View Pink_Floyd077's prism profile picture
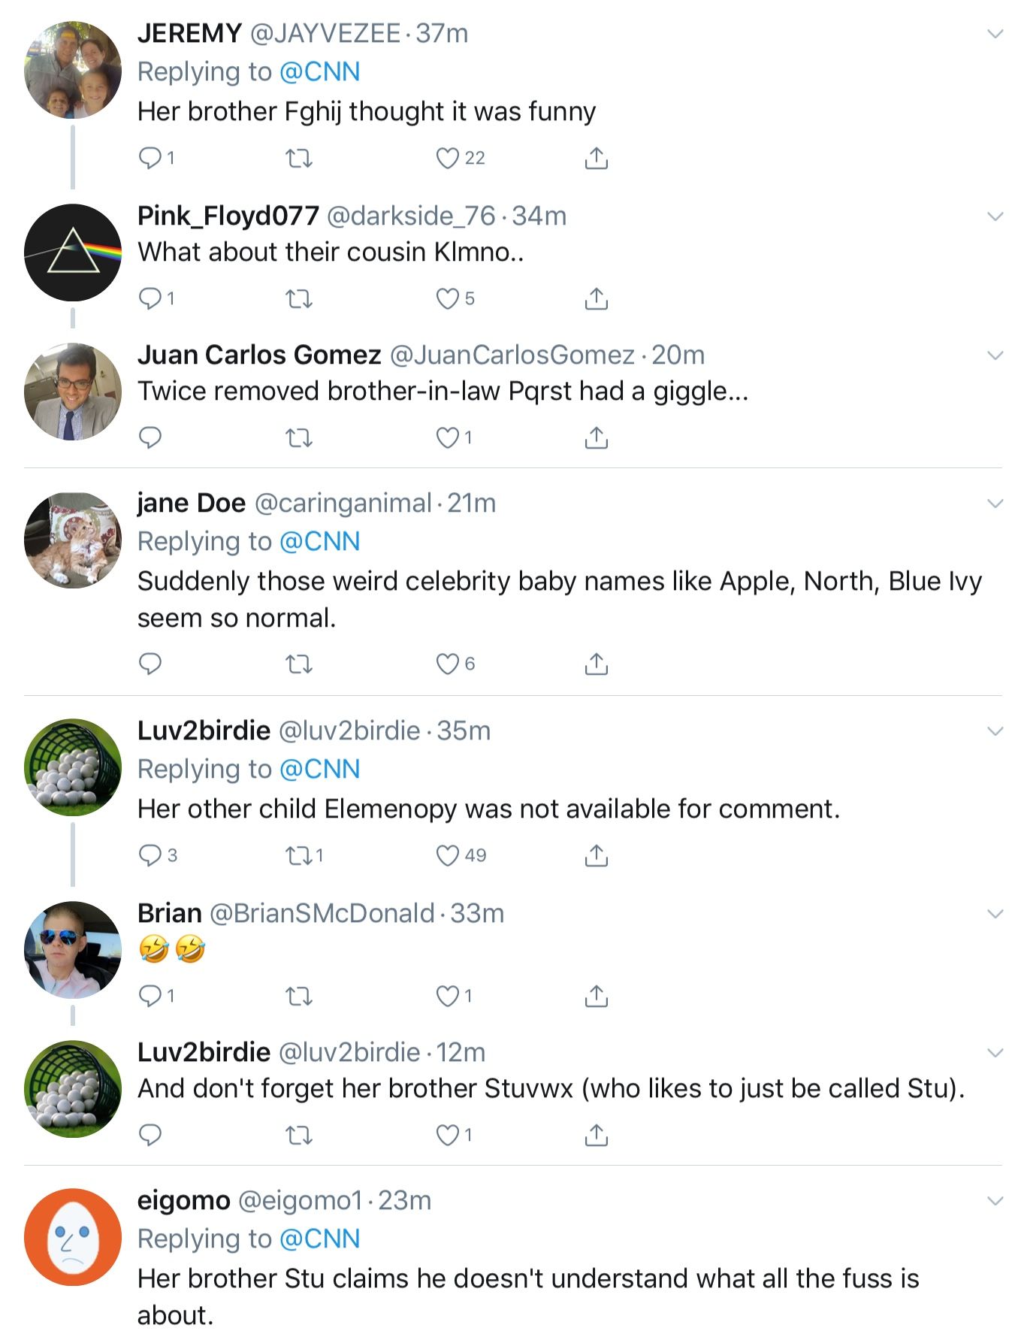 [x=73, y=253]
